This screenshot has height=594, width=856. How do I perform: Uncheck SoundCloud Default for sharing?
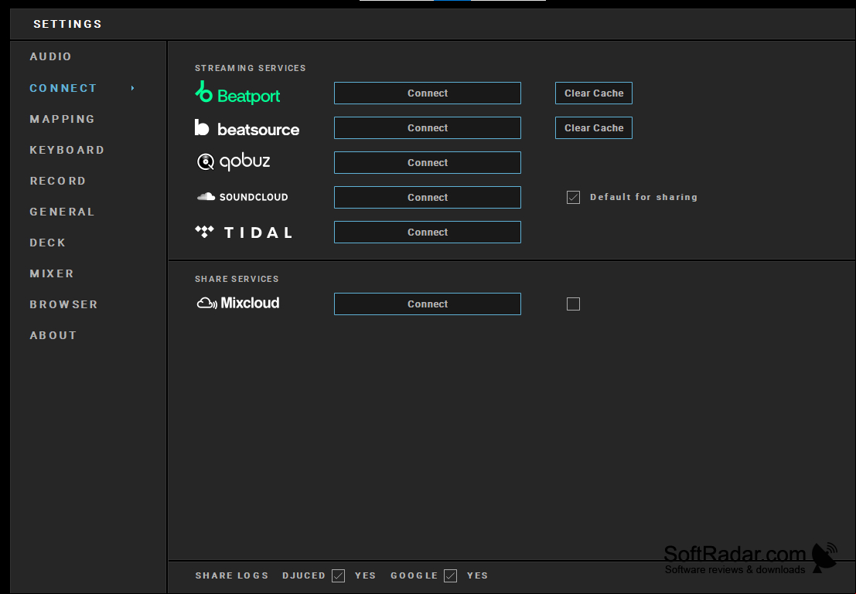(x=573, y=198)
